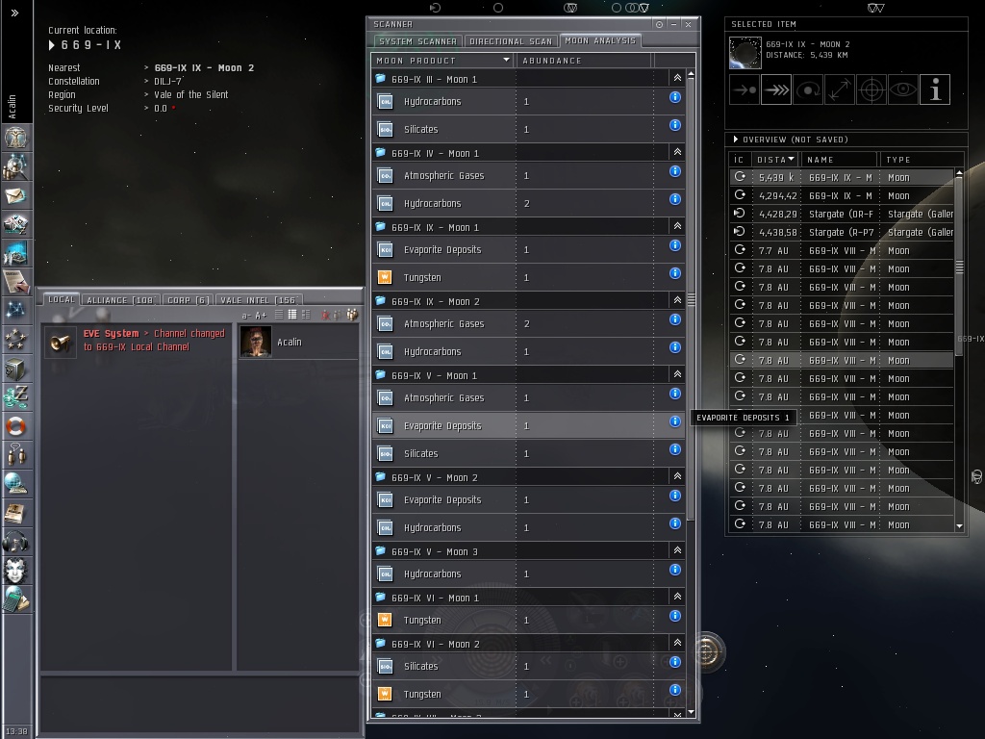Viewport: 985px width, 739px height.
Task: Collapse the 669-IX IX - Moon 2 group
Action: (677, 300)
